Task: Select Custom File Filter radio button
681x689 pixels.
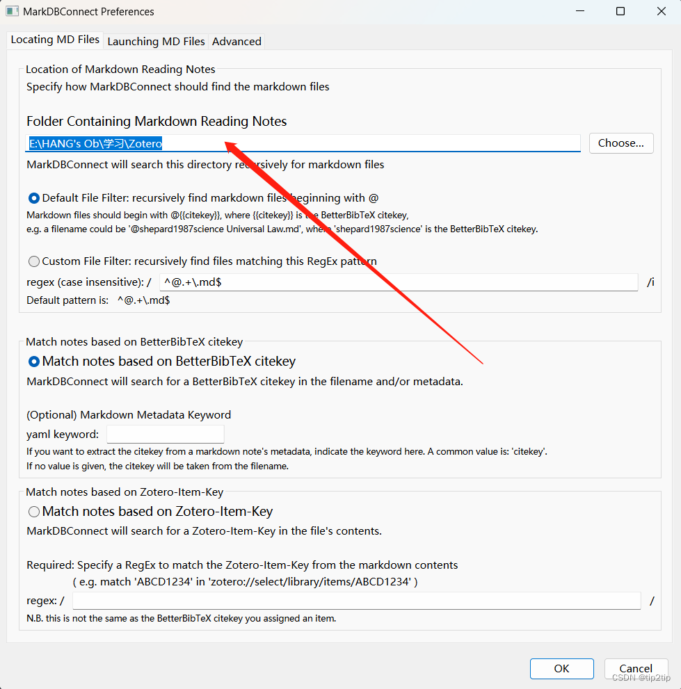Action: pyautogui.click(x=34, y=261)
